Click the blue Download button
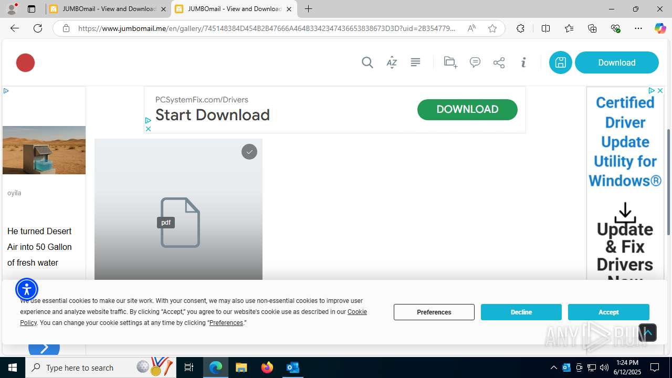 click(x=617, y=62)
